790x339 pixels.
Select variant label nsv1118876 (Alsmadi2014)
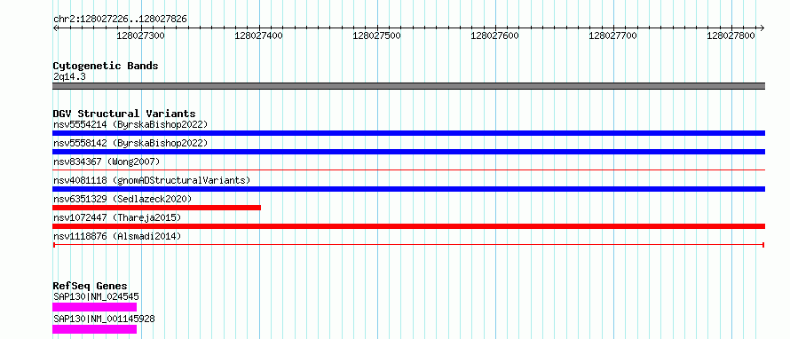pyautogui.click(x=117, y=236)
